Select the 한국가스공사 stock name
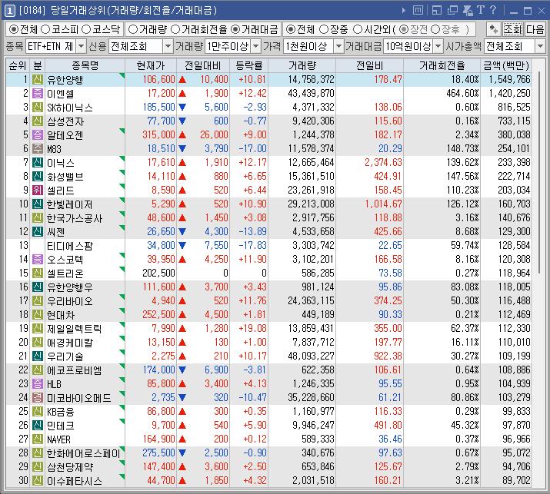The width and height of the screenshot is (550, 494). click(75, 218)
